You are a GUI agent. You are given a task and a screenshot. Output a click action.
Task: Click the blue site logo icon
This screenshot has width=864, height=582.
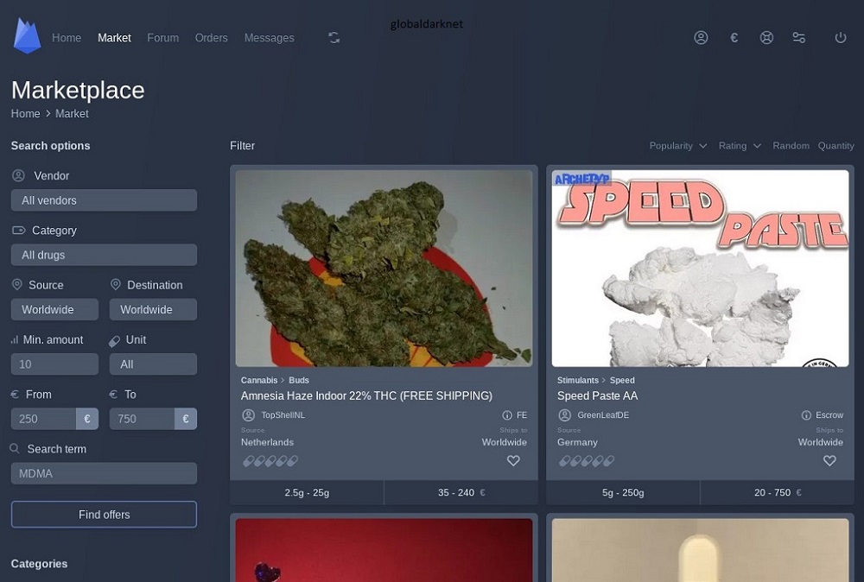[x=27, y=36]
